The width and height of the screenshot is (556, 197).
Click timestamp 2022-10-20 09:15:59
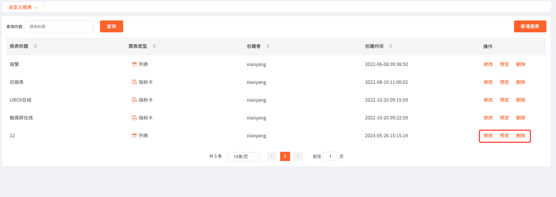pos(386,100)
